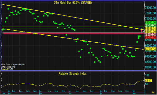This screenshot has height=95, width=157.
Task: Select the 5/11 date axis label
Action: click(x=50, y=91)
